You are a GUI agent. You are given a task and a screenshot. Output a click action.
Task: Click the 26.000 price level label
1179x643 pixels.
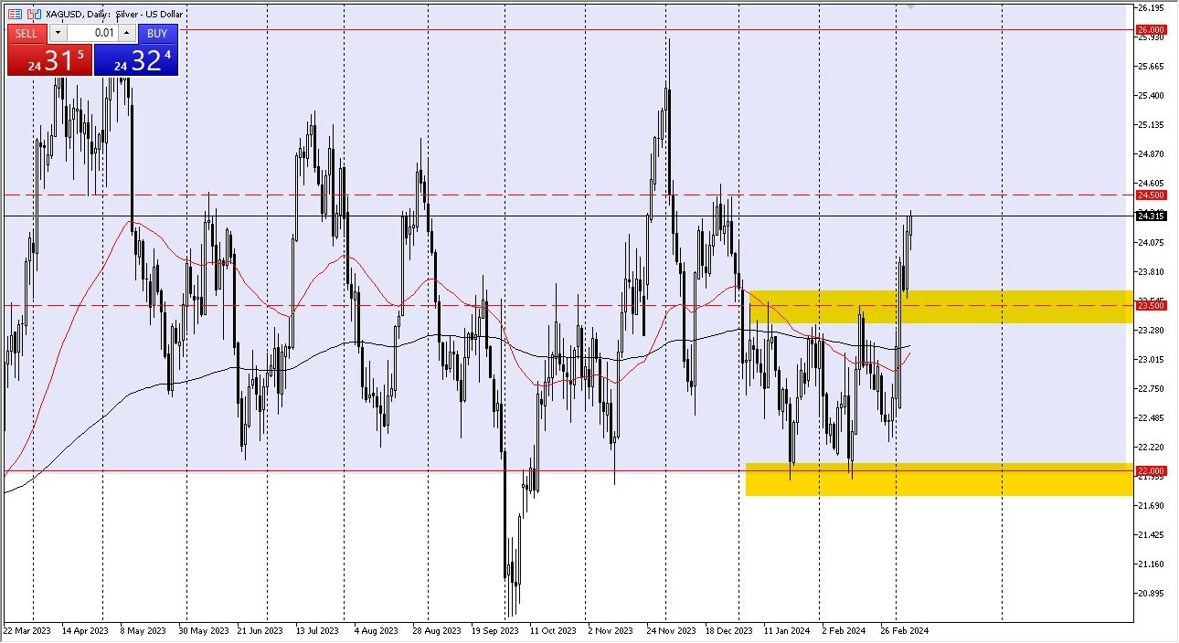(x=1150, y=28)
